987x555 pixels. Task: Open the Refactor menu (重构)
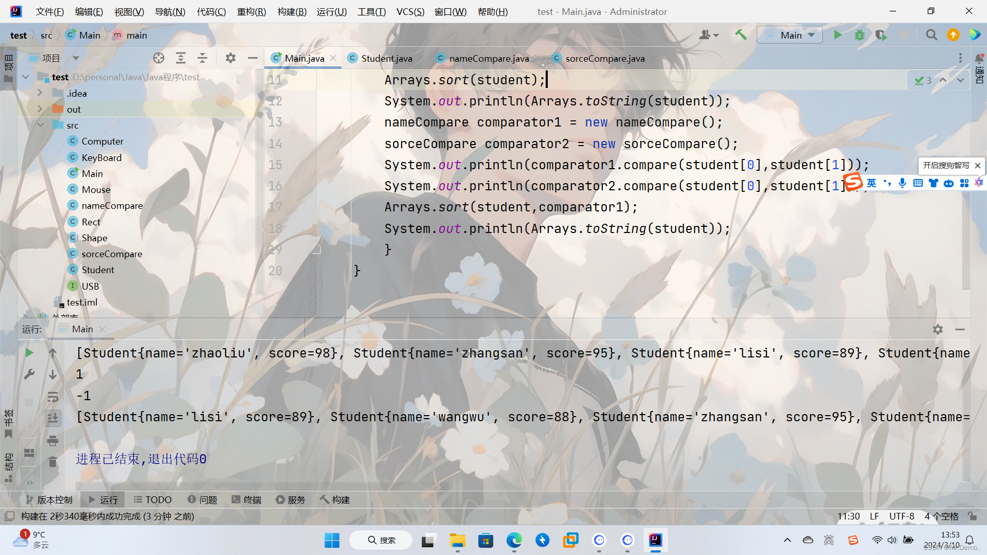[x=251, y=11]
